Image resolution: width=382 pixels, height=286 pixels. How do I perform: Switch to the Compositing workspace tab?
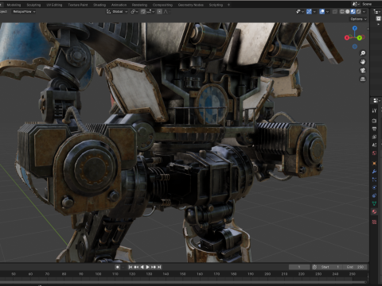coord(162,5)
